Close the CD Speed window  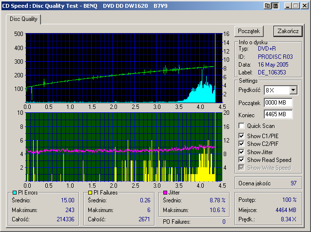click(x=305, y=6)
